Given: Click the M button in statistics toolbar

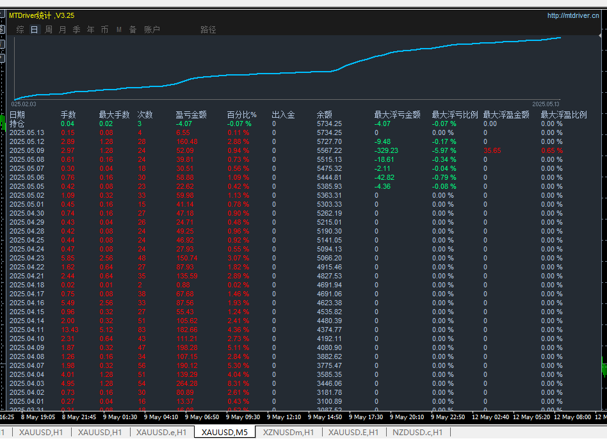Looking at the screenshot, I should point(119,29).
